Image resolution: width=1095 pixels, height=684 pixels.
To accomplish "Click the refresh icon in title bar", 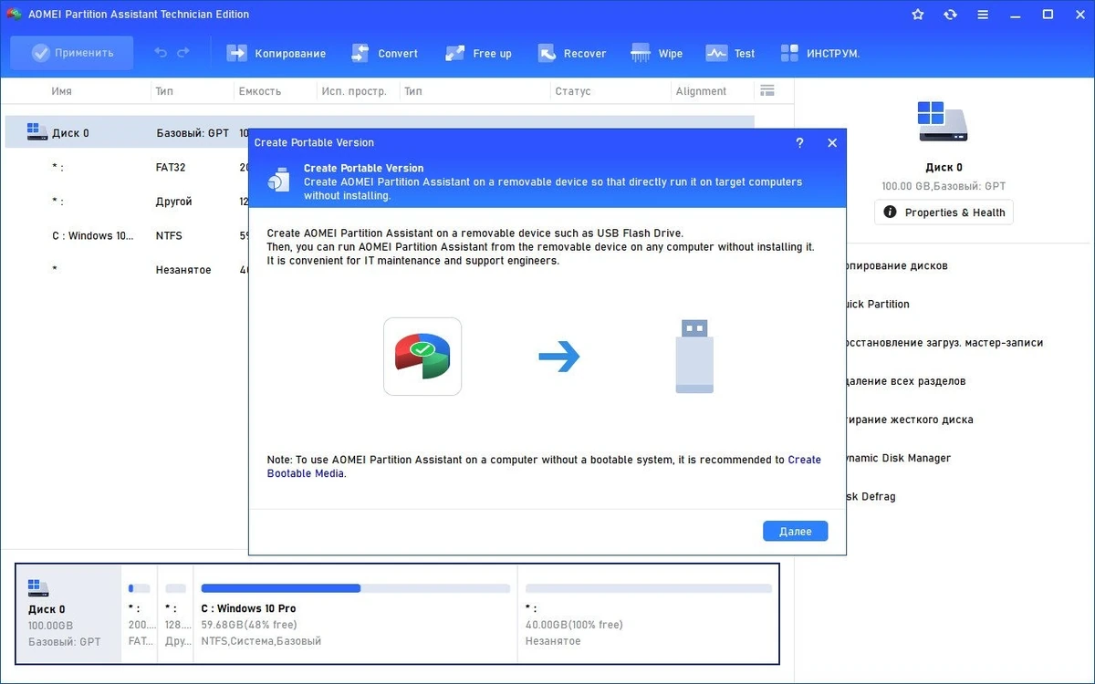I will (x=951, y=15).
